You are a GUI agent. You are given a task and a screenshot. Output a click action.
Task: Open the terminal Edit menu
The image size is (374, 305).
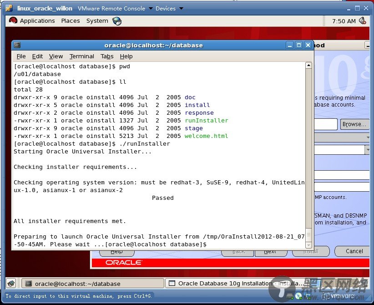click(37, 56)
